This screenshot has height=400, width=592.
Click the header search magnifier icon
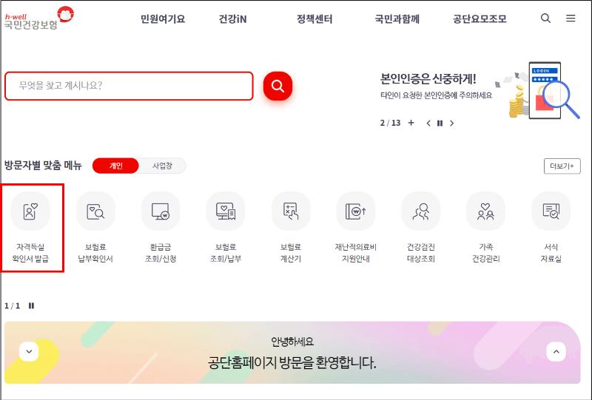pos(545,18)
